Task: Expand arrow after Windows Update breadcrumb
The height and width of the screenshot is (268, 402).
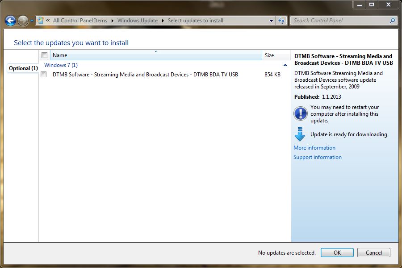Action: 163,21
